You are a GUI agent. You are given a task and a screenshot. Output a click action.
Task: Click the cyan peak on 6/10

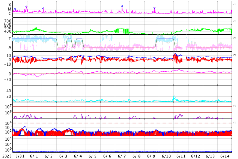pos(175,96)
